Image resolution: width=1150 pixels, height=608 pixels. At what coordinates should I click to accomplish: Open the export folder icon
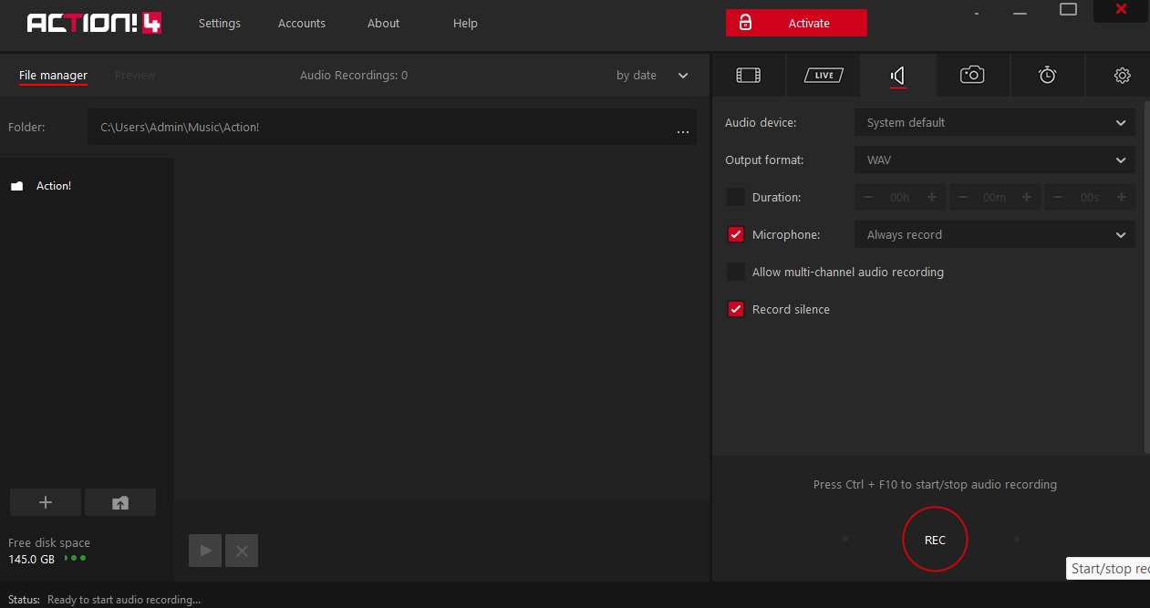119,501
